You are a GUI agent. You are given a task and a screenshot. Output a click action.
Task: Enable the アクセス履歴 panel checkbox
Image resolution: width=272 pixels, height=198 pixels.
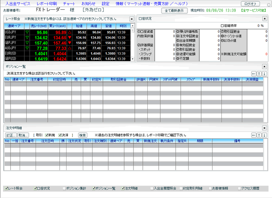[239, 188]
